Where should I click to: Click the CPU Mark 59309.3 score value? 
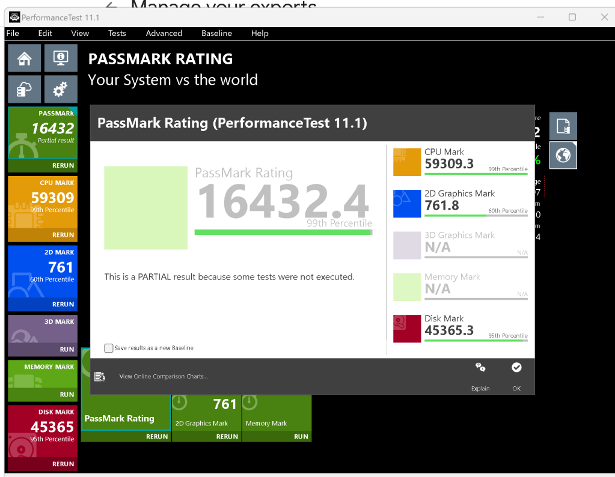(449, 163)
